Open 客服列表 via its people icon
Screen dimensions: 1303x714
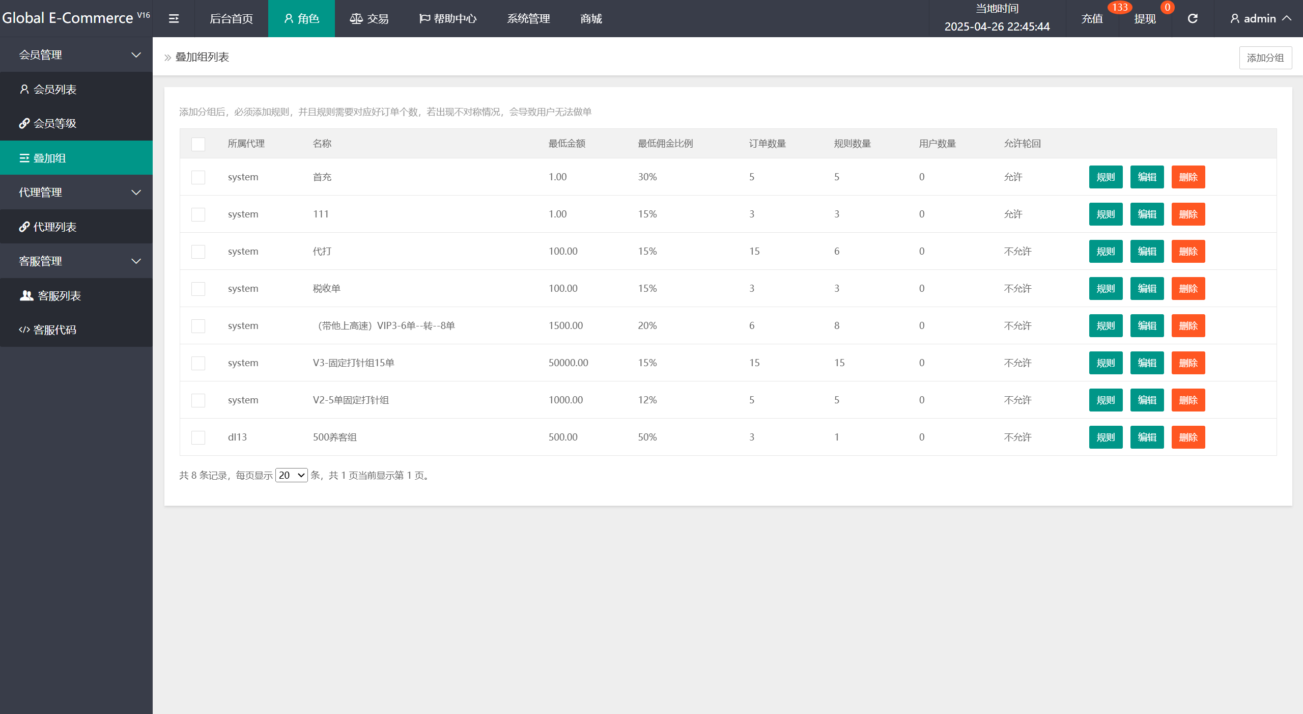[x=26, y=295]
